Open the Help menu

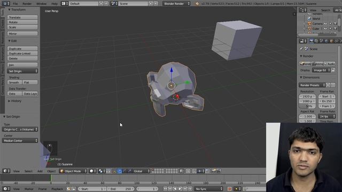[54, 4]
